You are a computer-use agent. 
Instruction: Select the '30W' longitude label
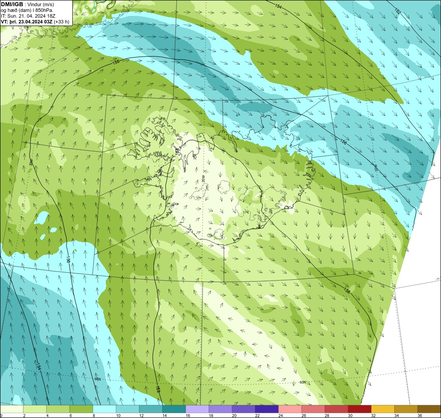31,163
